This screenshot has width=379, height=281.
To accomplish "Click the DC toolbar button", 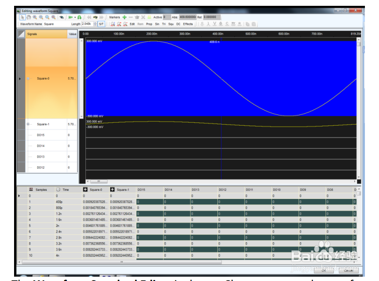I will point(179,24).
